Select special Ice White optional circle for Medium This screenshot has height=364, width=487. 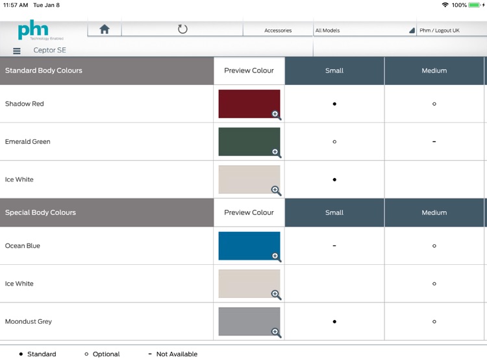(x=434, y=284)
